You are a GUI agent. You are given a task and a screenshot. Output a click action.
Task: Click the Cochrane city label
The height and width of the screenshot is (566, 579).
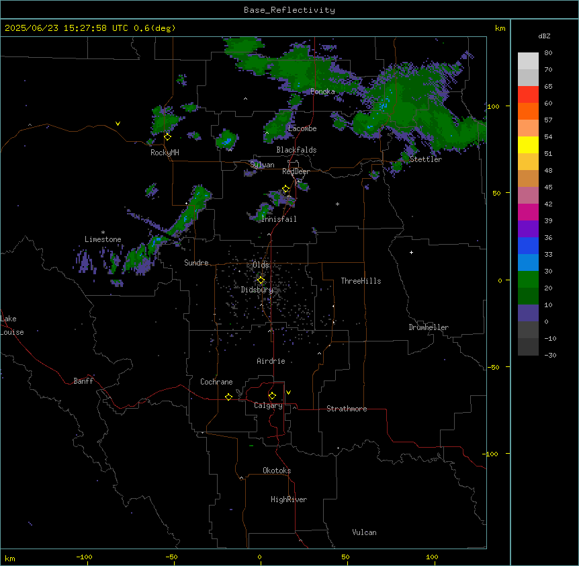[x=216, y=382]
